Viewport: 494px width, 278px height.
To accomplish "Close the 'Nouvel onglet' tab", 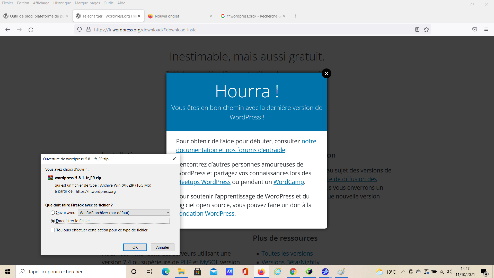I will click(x=211, y=16).
